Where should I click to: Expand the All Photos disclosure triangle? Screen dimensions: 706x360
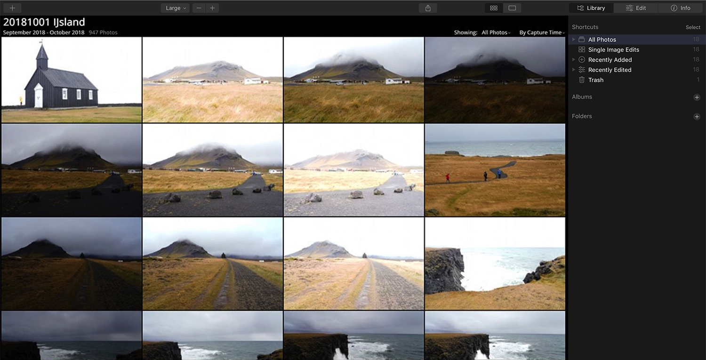pos(573,40)
